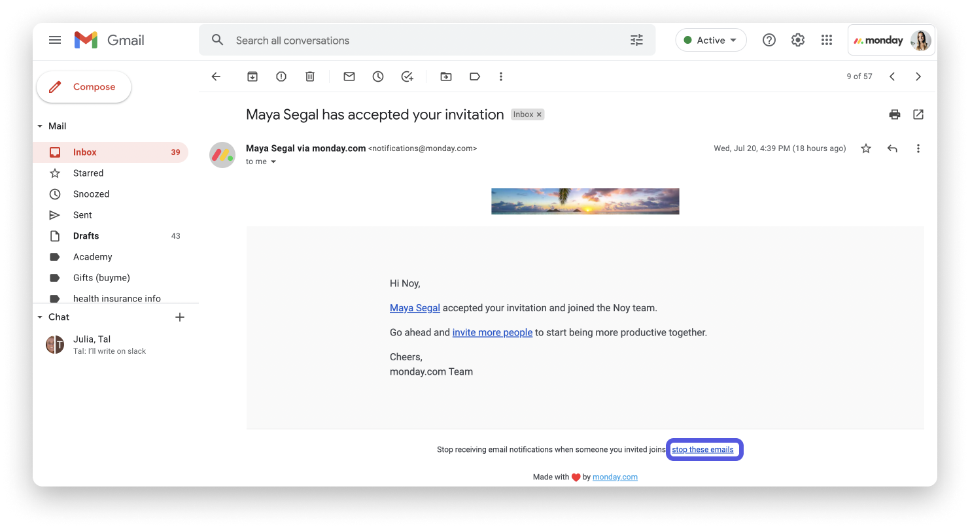Start a new chat with plus
The width and height of the screenshot is (970, 529).
[180, 317]
